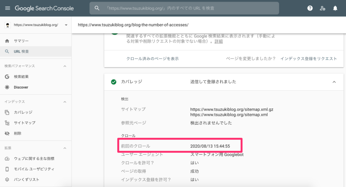This screenshot has width=346, height=187.
Task: Click 送信して登録されました status text
Action: coord(213,82)
